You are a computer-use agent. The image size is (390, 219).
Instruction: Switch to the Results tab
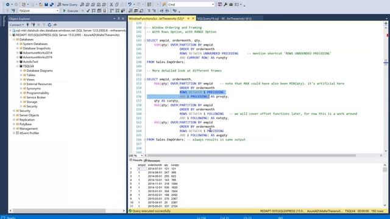point(136,161)
